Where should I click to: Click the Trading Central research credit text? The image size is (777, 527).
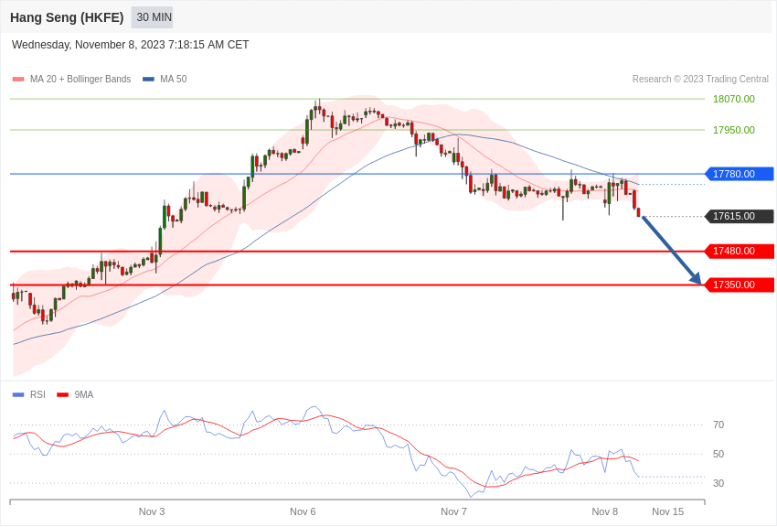point(700,79)
